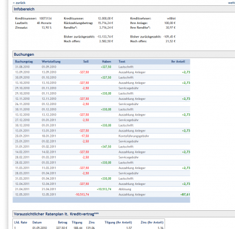This screenshot has height=229, width=235.
Task: Click the Zinssatz label
Action: (x=21, y=28)
